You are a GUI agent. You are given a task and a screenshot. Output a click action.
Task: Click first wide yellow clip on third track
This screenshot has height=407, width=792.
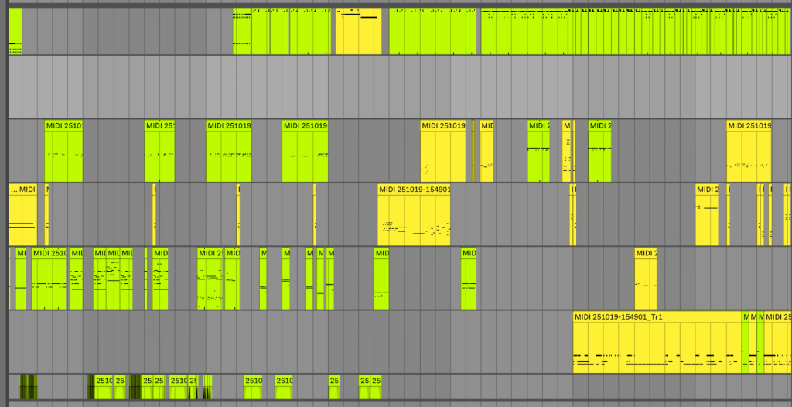443,151
